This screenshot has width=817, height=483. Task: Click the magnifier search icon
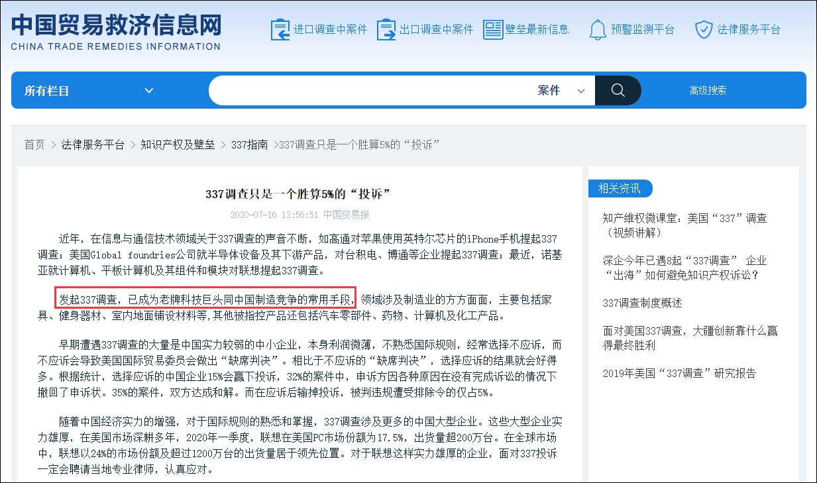[x=618, y=90]
